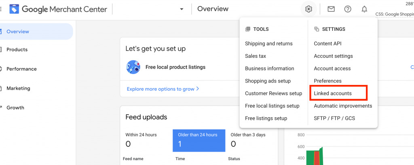Open the mail envelope icon
Image resolution: width=414 pixels, height=165 pixels.
[x=331, y=9]
